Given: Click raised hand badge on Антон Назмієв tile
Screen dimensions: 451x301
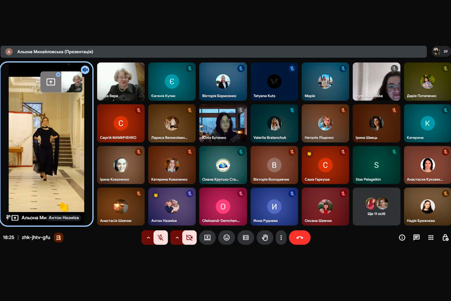Looking at the screenshot, I should click(156, 195).
